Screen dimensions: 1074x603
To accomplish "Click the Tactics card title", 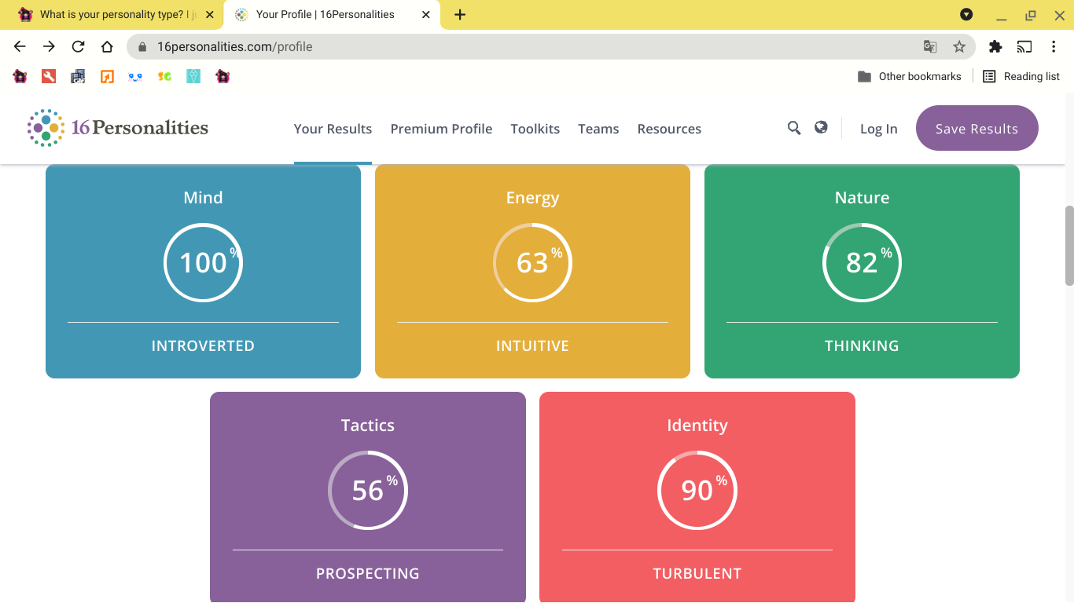I will pos(368,426).
